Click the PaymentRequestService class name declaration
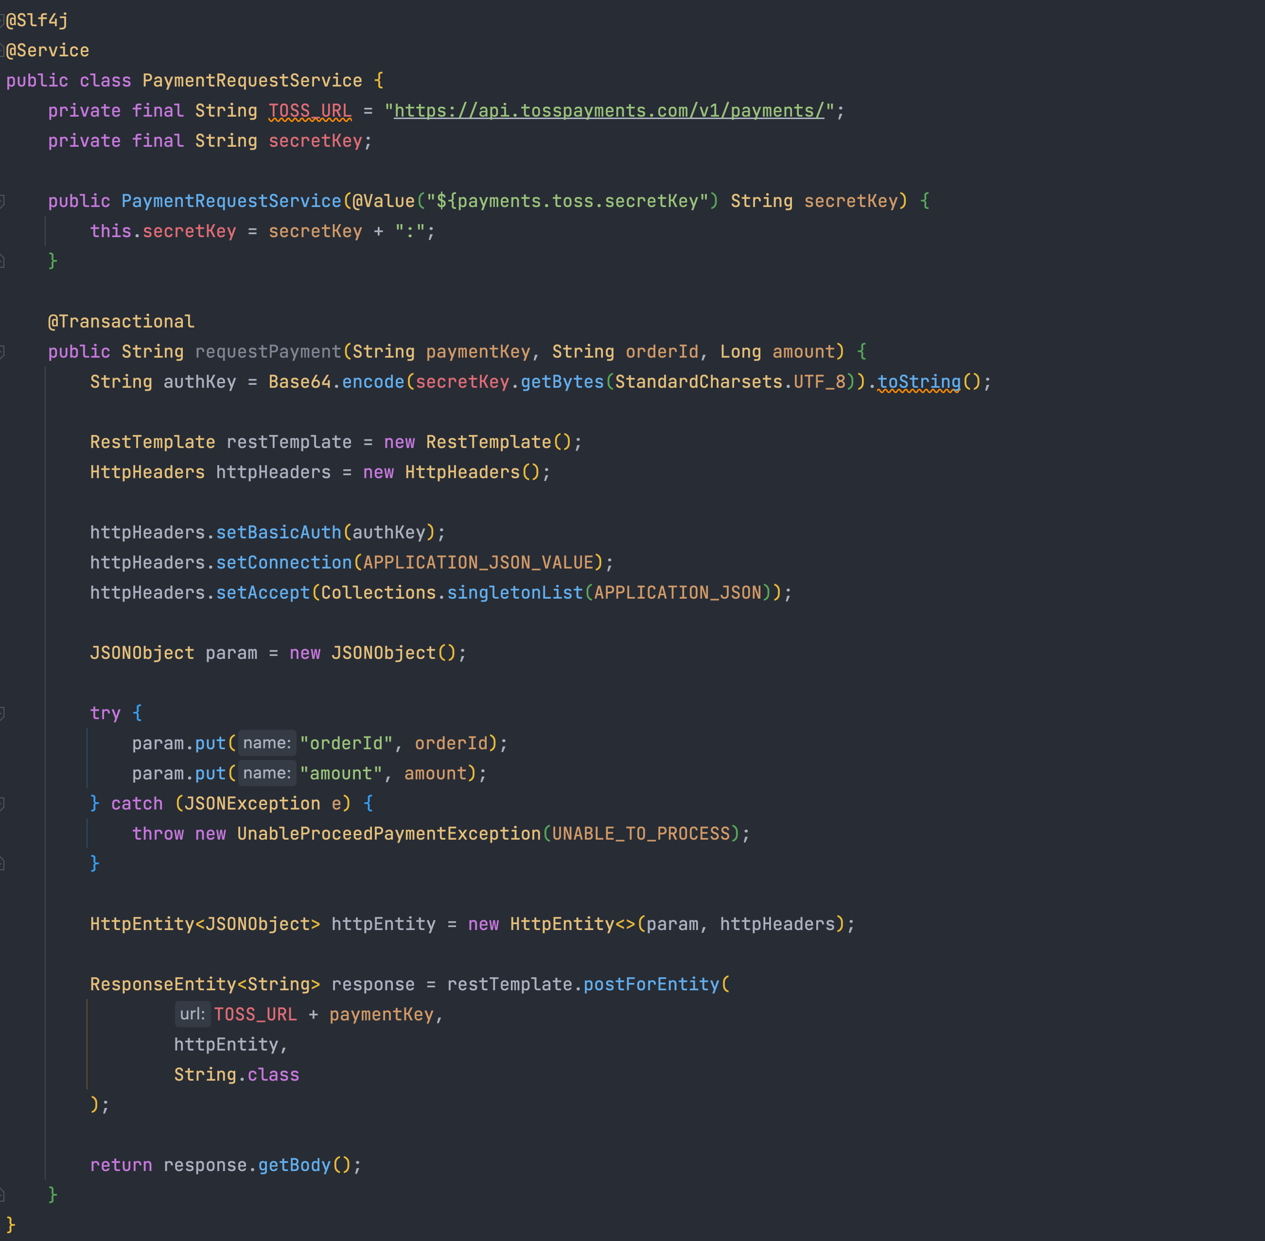The width and height of the screenshot is (1265, 1241). (x=252, y=81)
